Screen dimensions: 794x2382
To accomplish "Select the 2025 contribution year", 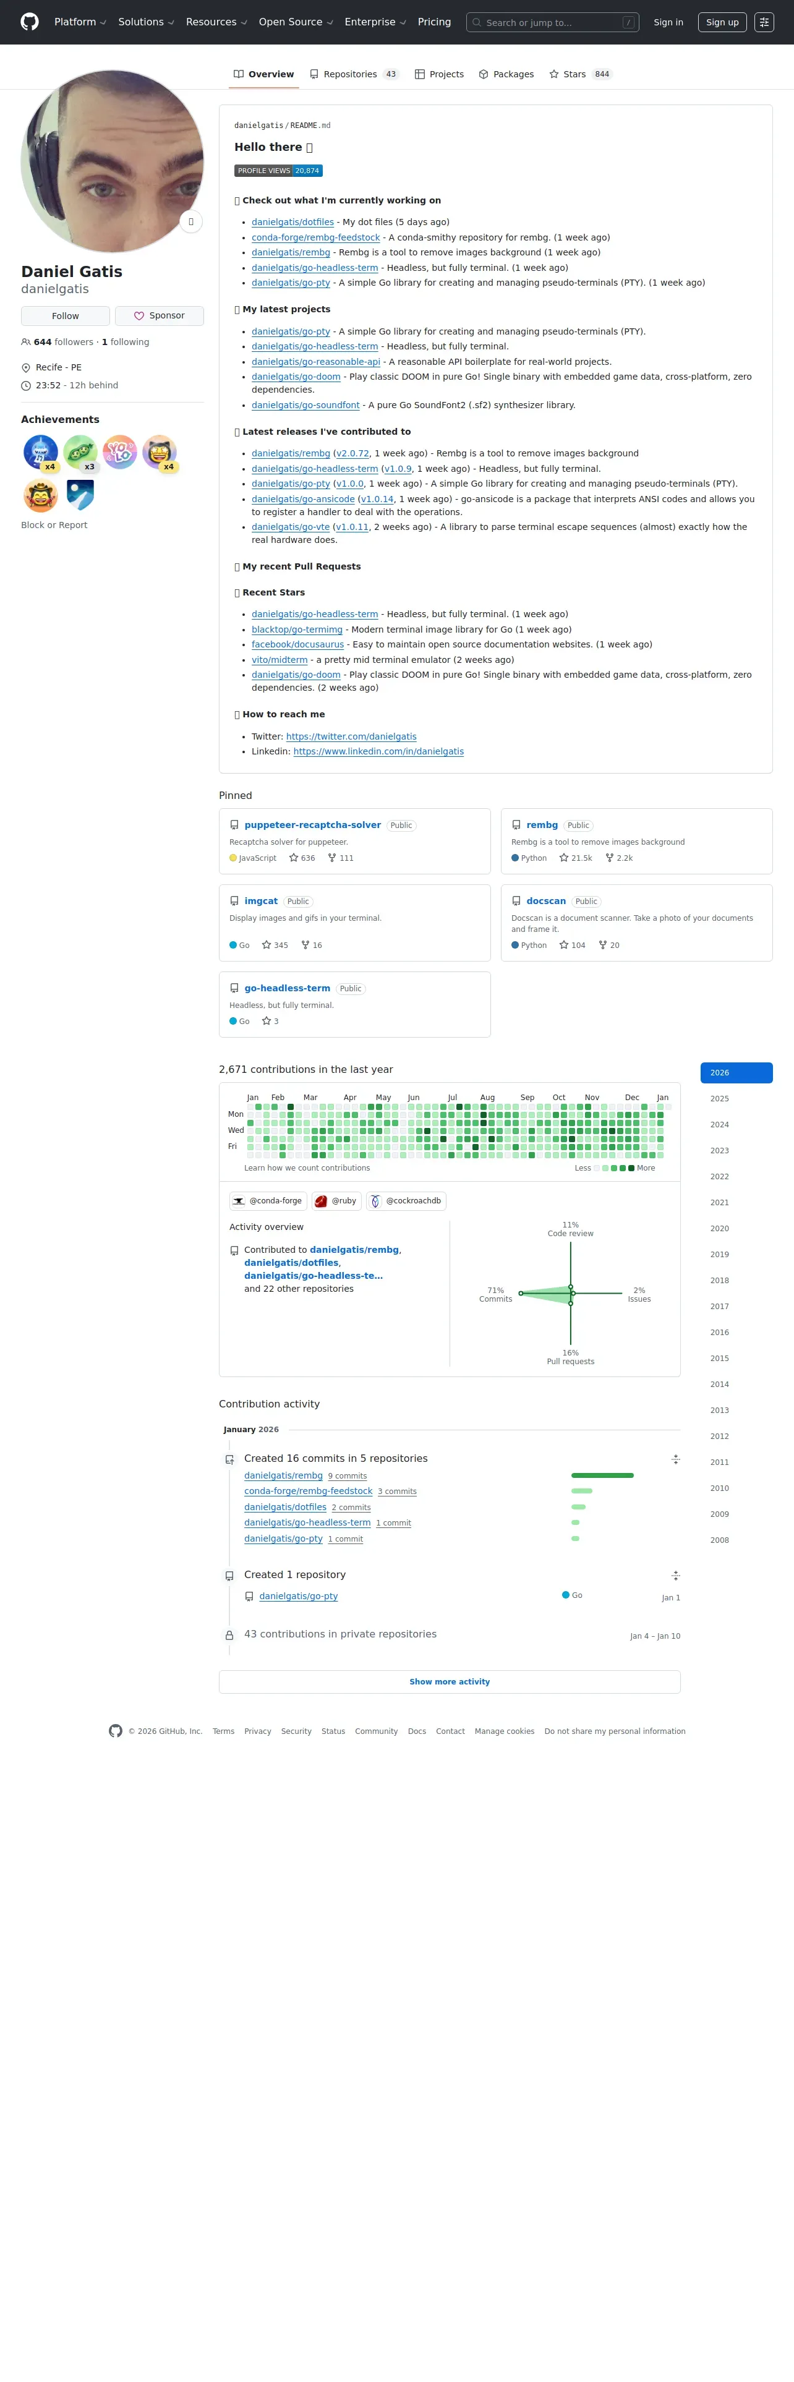I will [x=736, y=1098].
